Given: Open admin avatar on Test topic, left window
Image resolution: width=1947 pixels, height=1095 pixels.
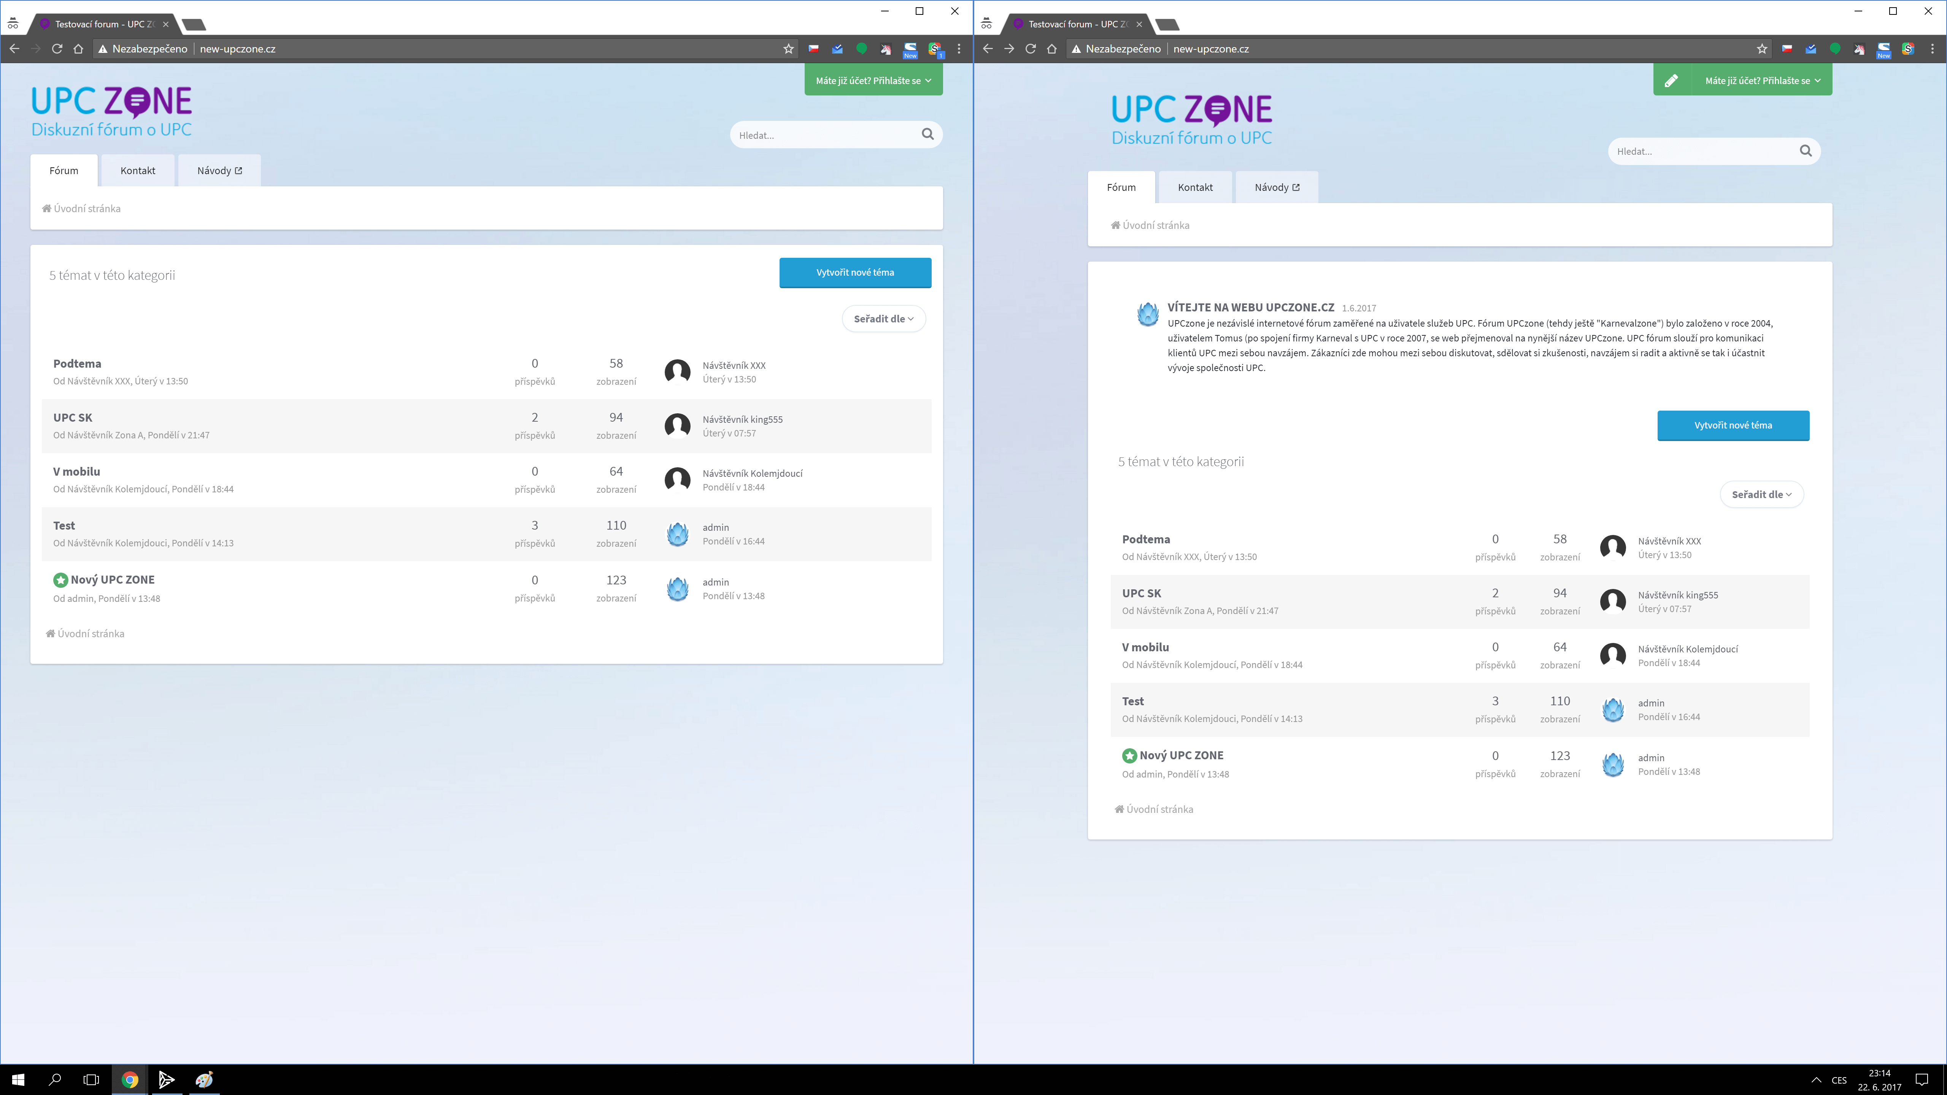Looking at the screenshot, I should tap(677, 534).
